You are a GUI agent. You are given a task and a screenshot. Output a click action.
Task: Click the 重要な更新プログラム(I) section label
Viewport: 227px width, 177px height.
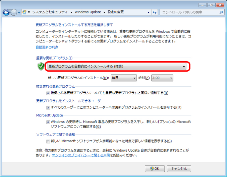click(54, 58)
